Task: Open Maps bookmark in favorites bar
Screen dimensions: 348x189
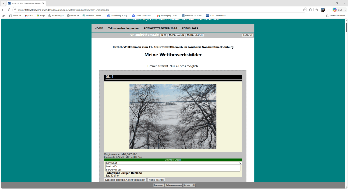Action: [41, 16]
